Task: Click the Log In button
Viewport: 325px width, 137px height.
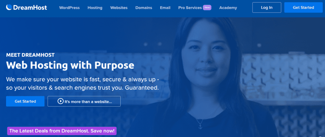Action: [x=267, y=8]
